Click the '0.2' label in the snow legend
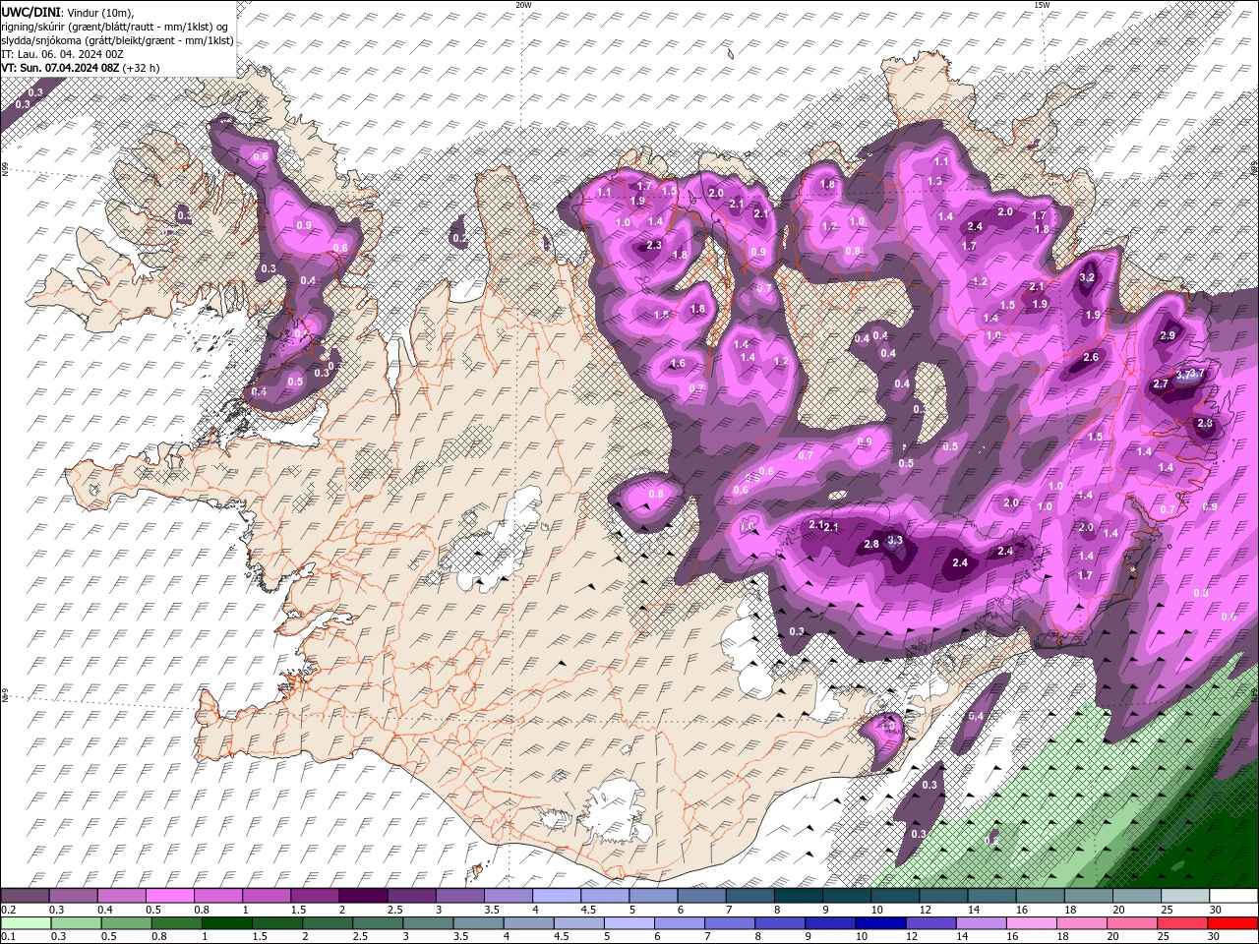 click(7, 910)
